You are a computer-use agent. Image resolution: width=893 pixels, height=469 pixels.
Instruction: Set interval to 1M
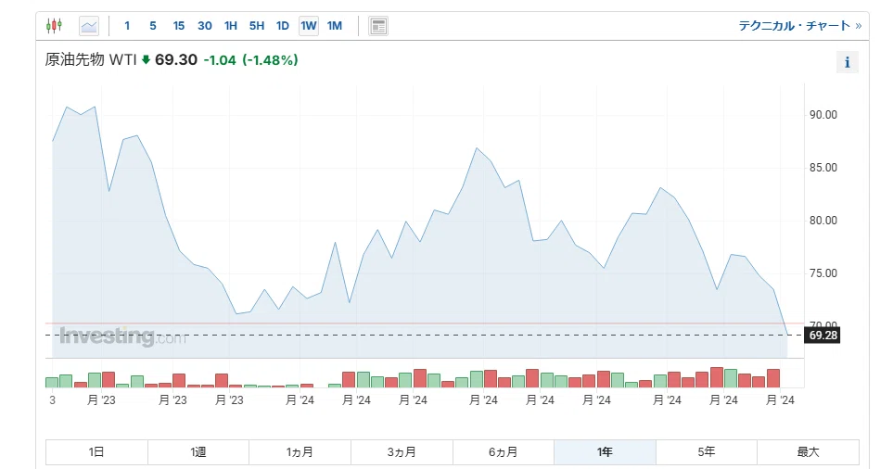pyautogui.click(x=335, y=26)
